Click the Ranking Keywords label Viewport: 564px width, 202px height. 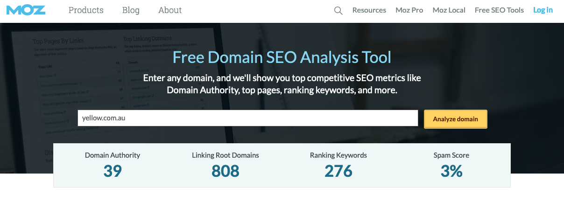338,155
